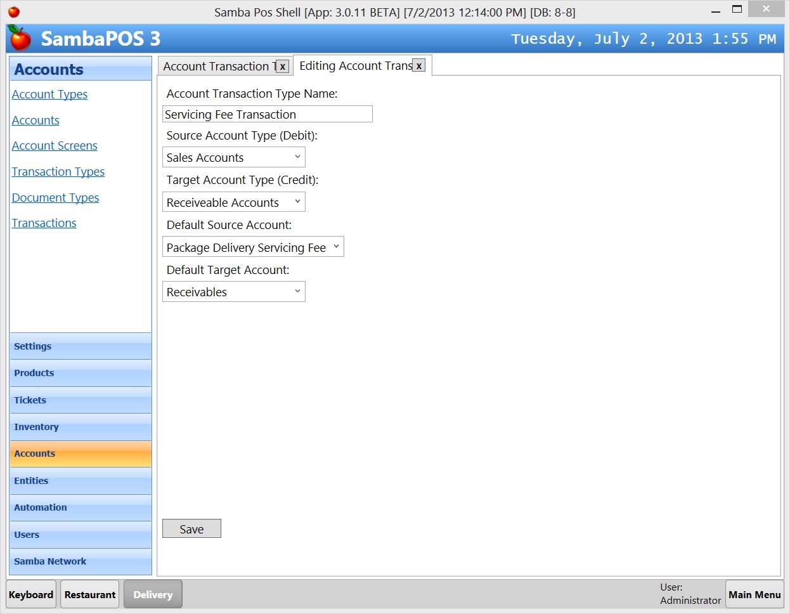
Task: Switch to the Account Transaction Types tab
Action: (x=219, y=65)
